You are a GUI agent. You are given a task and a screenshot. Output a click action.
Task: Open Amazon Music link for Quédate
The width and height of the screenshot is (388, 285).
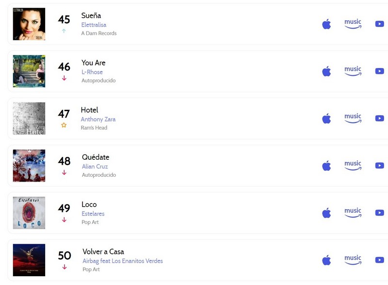click(353, 166)
